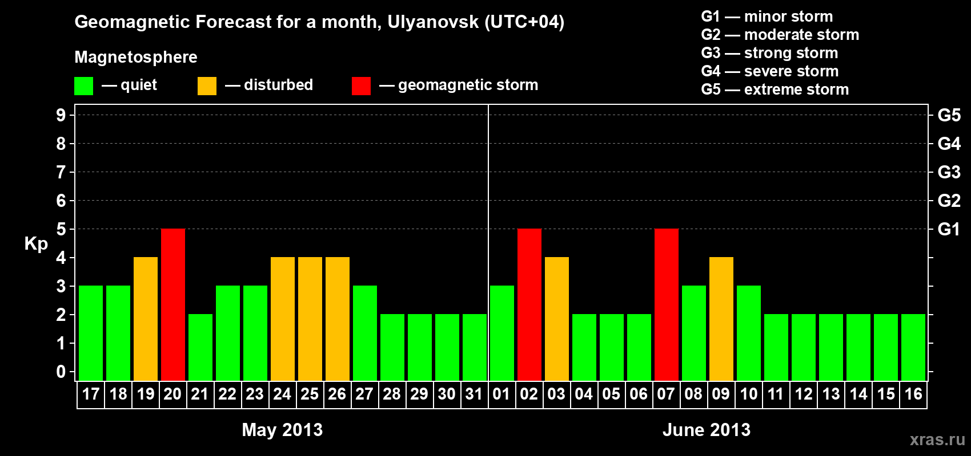Image resolution: width=971 pixels, height=456 pixels.
Task: Click the G1 right axis label
Action: click(x=949, y=229)
